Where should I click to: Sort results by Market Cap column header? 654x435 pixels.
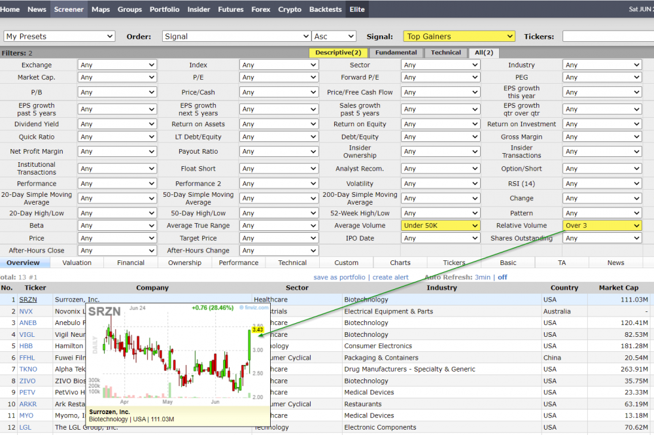pyautogui.click(x=619, y=288)
